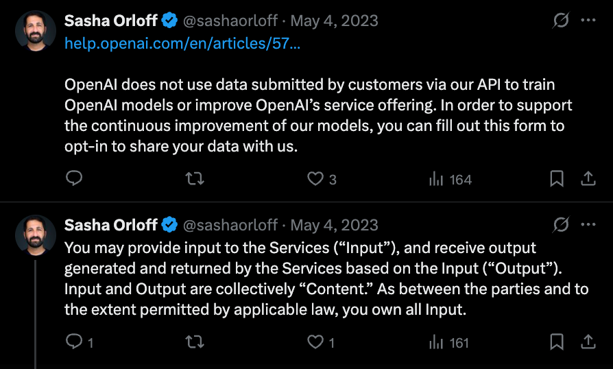Bookmark the second tweet

pos(557,341)
